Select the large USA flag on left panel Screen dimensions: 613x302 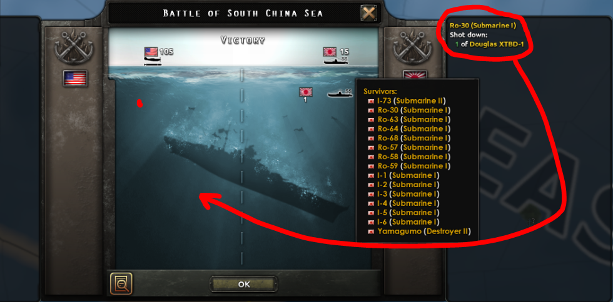pos(75,78)
